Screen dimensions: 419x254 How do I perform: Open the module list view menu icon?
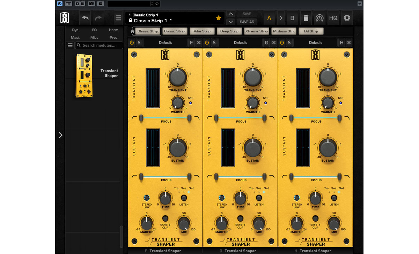[x=70, y=45]
